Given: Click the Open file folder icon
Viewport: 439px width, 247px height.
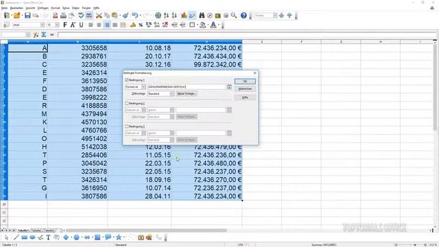Looking at the screenshot, I should tap(17, 15).
